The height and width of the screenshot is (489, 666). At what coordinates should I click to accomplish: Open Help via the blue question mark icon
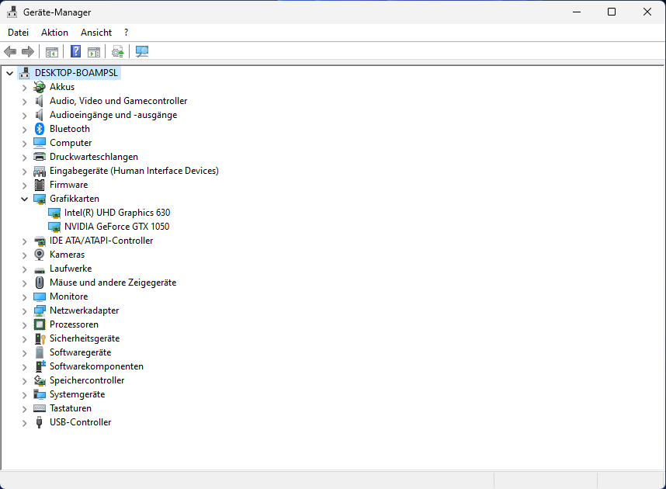tap(75, 51)
